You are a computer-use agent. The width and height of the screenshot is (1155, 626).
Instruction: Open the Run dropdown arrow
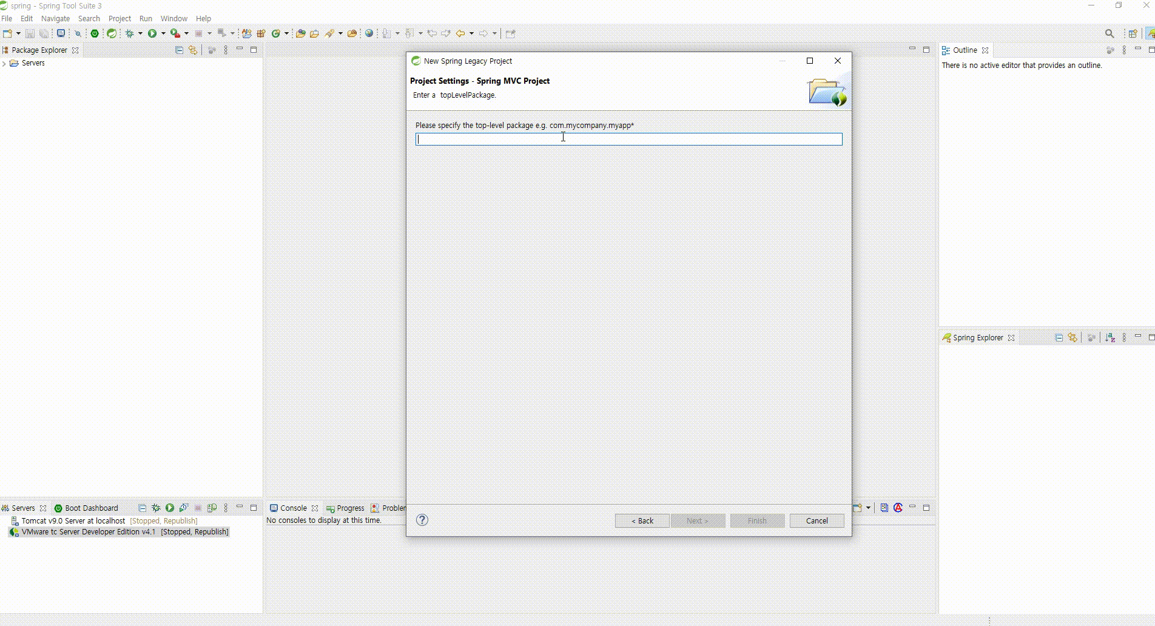(x=163, y=33)
